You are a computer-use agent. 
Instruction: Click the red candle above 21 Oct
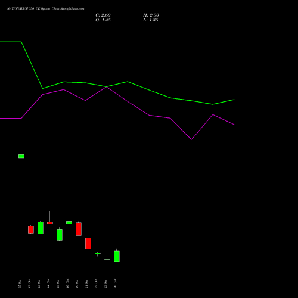(88, 243)
